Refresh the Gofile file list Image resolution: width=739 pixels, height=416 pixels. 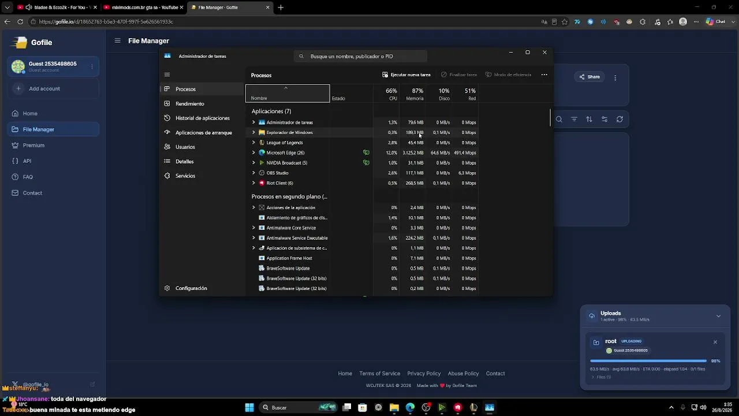619,120
